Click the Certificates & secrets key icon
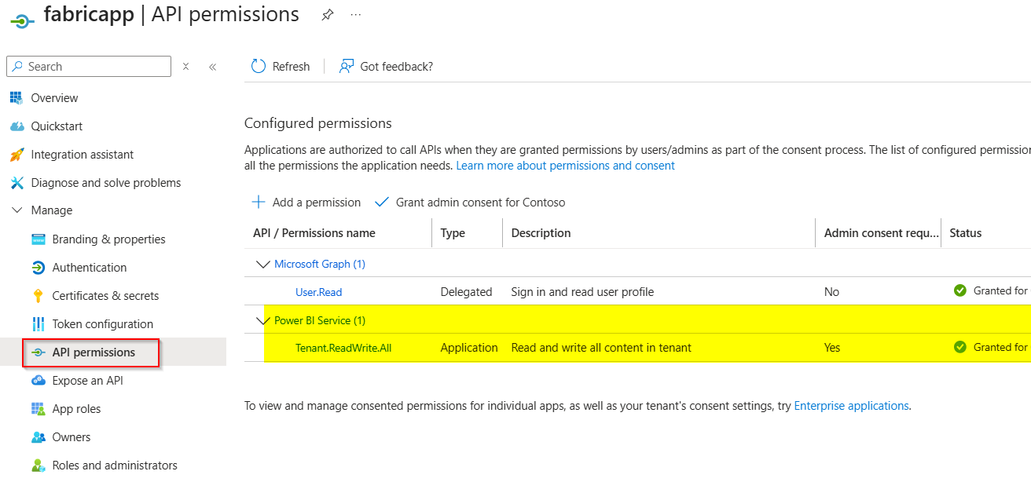The width and height of the screenshot is (1031, 482). click(38, 296)
